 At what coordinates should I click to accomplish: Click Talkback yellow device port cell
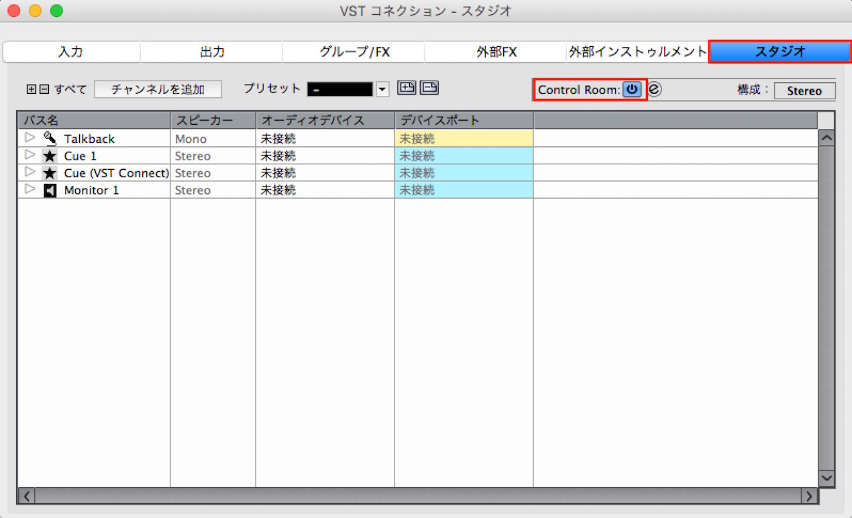coord(464,139)
